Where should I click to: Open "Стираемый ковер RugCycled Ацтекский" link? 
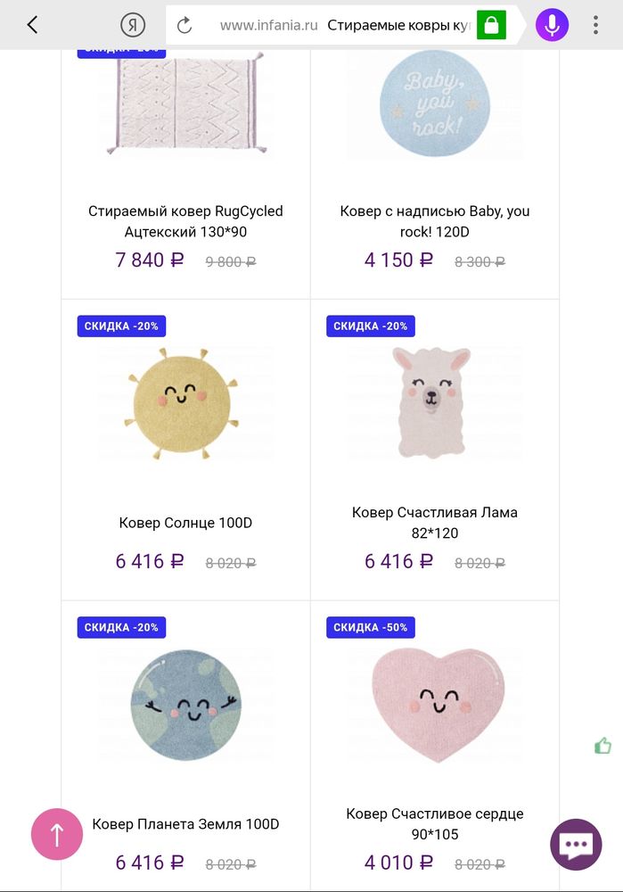185,221
